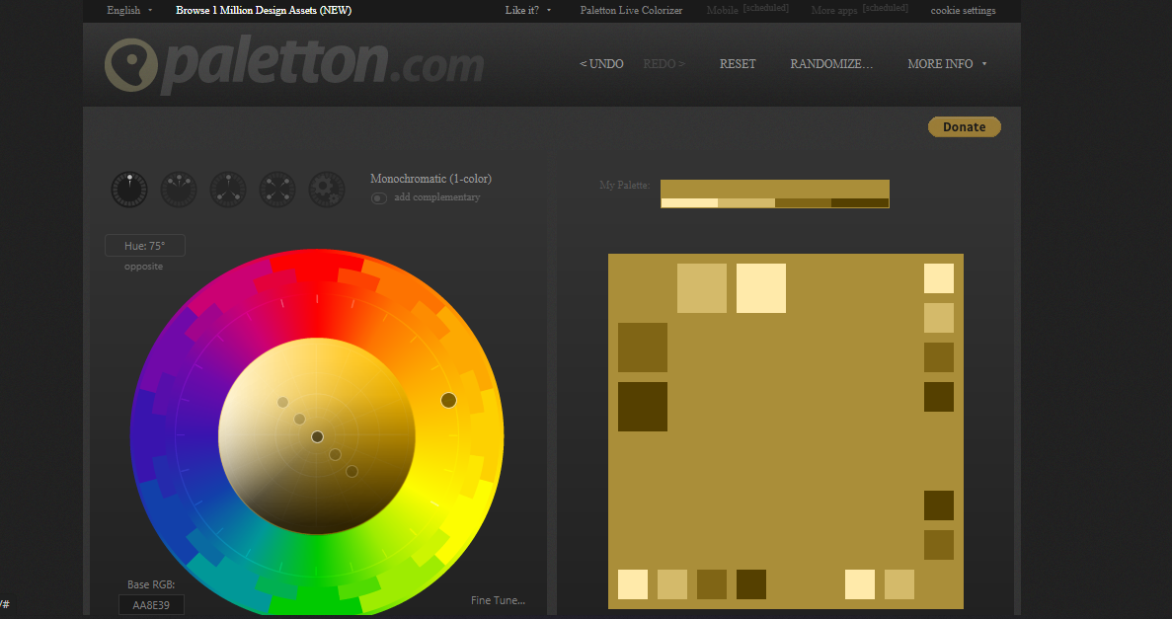Click the large darkest brown swatch at left
1172x619 pixels.
point(643,407)
